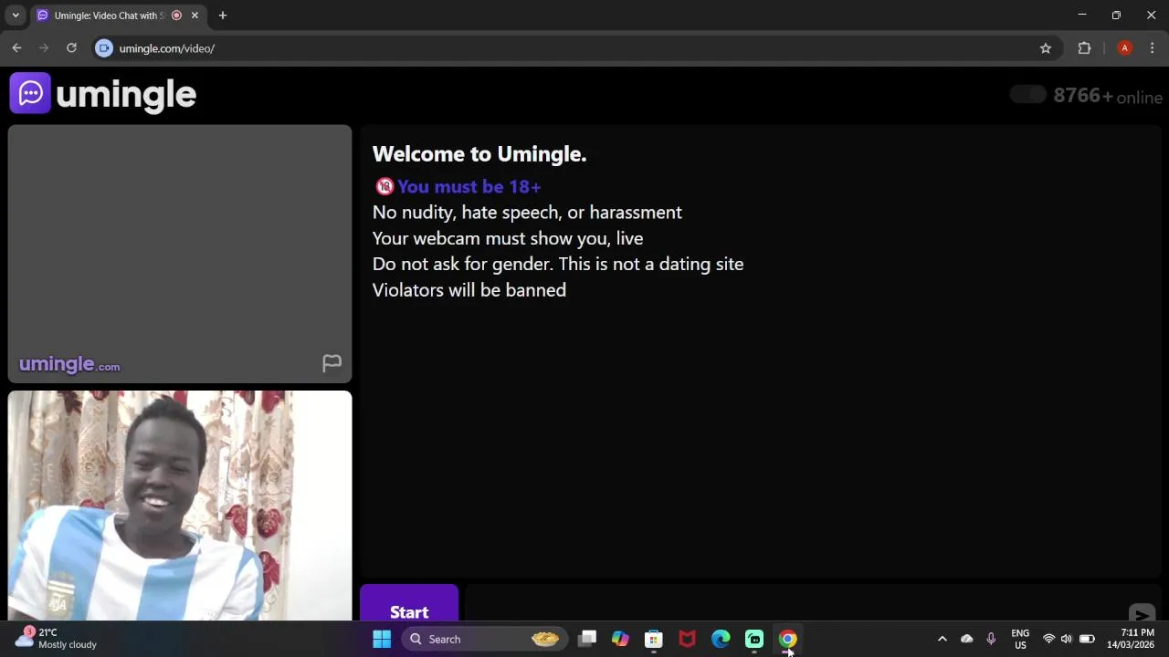Open clock and calendar at 7:11 PM
This screenshot has width=1169, height=657.
(1131, 639)
